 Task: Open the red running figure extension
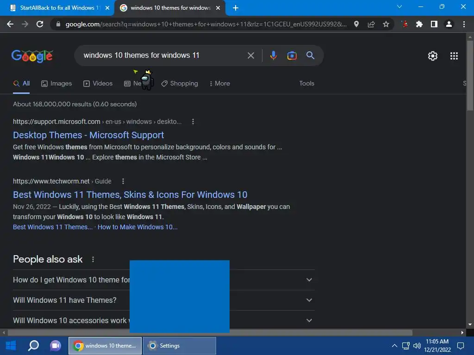pos(405,24)
